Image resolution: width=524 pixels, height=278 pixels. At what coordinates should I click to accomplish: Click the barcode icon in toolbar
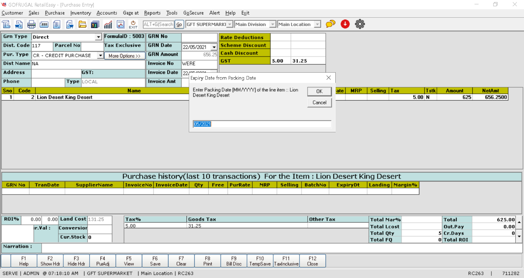point(44,25)
